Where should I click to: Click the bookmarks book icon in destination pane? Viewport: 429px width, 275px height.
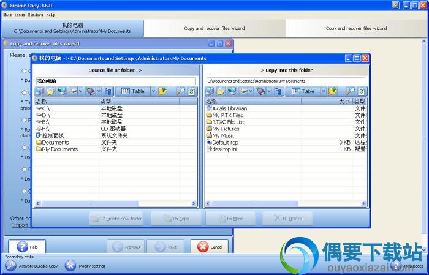click(260, 91)
